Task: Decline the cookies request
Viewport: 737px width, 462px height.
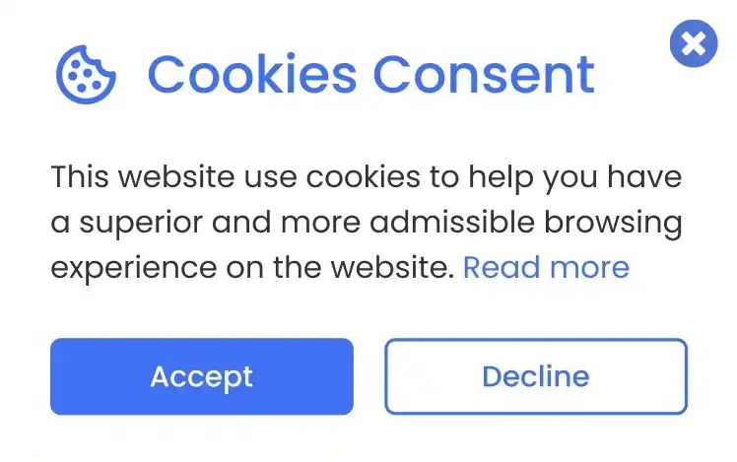Action: tap(535, 376)
